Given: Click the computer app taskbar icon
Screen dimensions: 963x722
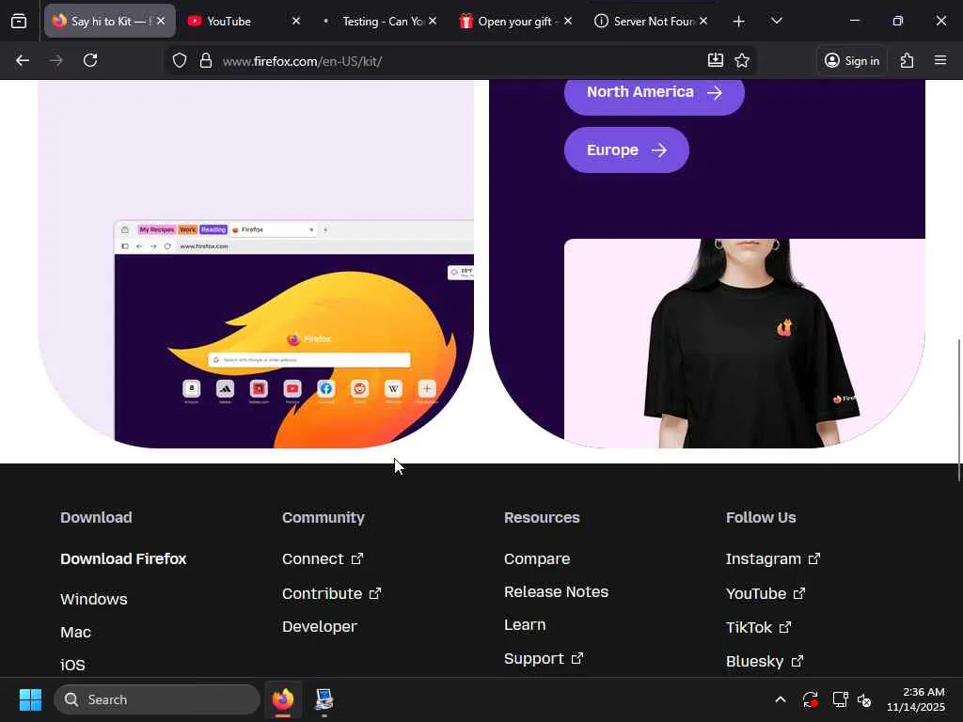Looking at the screenshot, I should 324,699.
